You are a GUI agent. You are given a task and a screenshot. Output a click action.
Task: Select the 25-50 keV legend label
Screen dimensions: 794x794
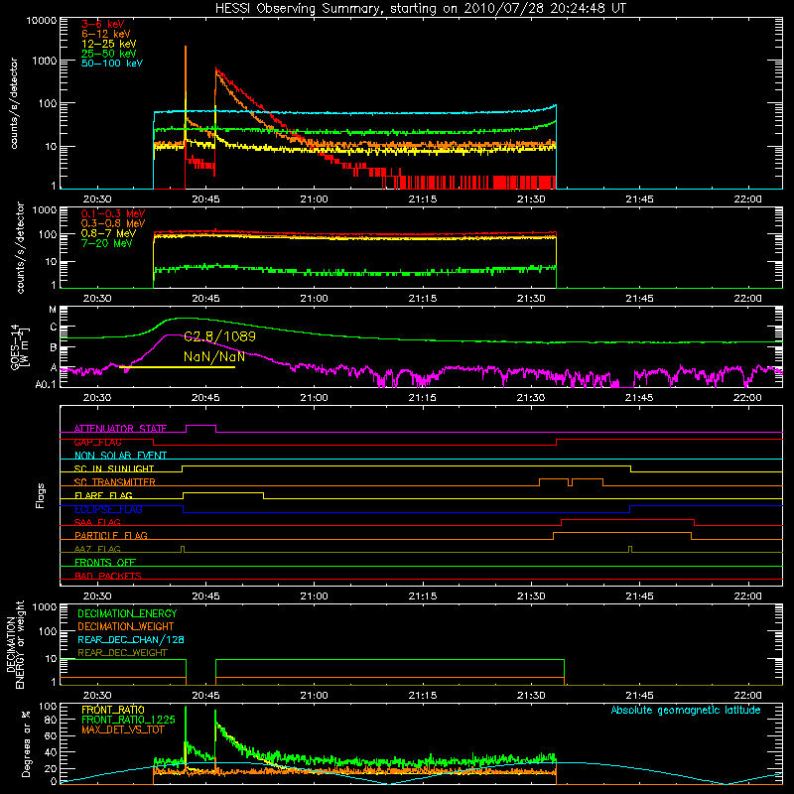pyautogui.click(x=109, y=54)
